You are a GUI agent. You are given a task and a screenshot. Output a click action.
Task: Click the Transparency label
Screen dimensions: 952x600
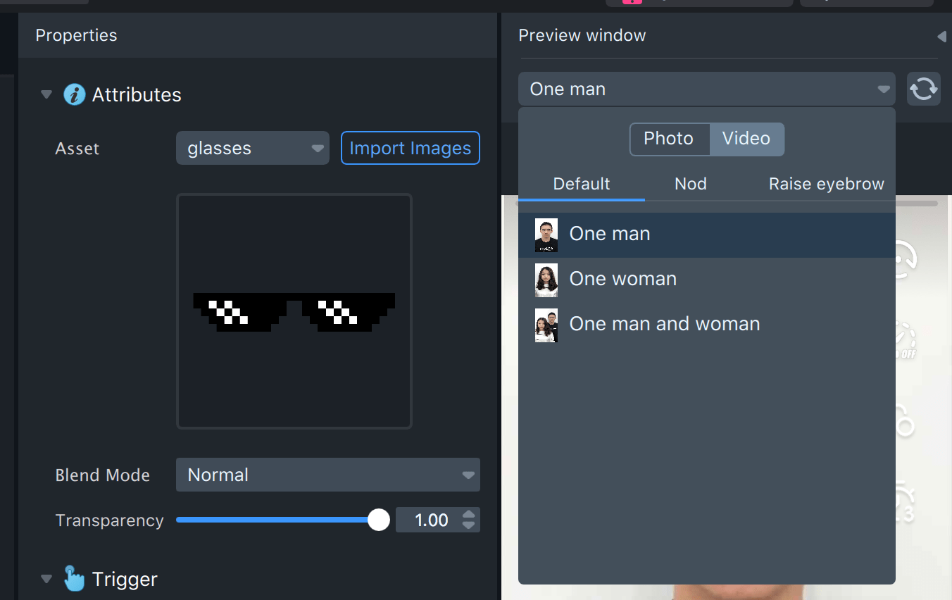(x=109, y=520)
